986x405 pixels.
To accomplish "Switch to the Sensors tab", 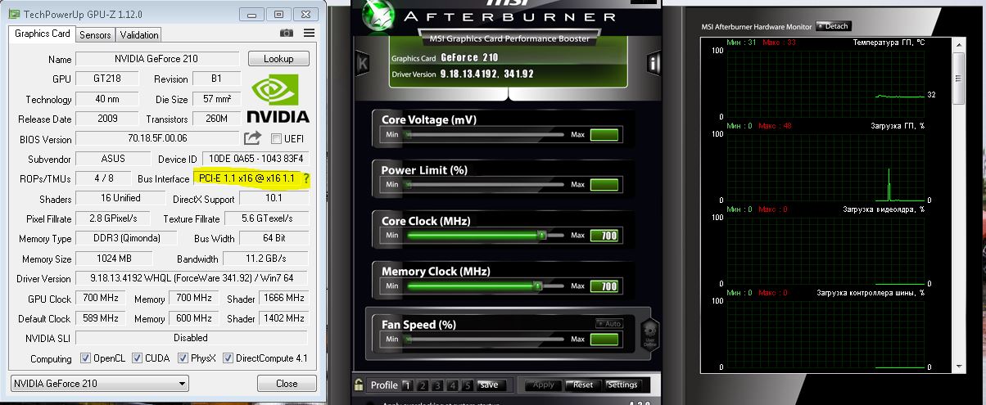I will point(95,35).
